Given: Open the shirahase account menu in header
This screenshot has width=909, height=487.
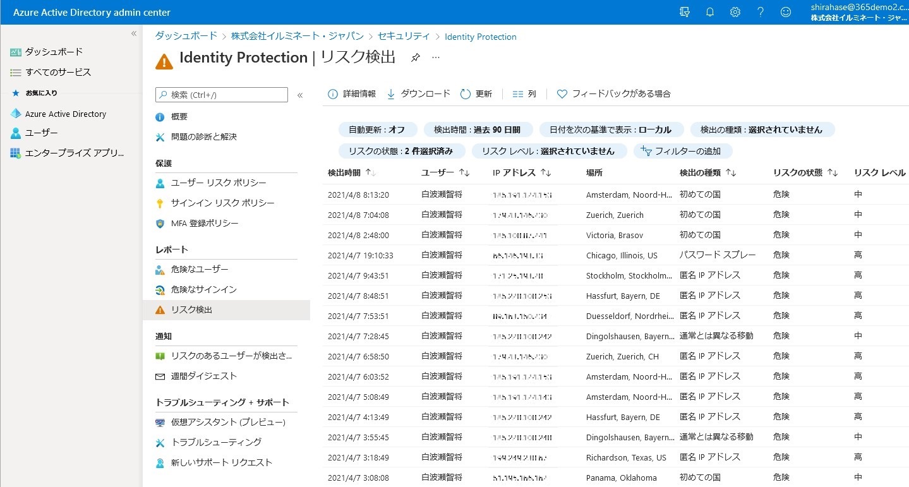Looking at the screenshot, I should coord(860,12).
